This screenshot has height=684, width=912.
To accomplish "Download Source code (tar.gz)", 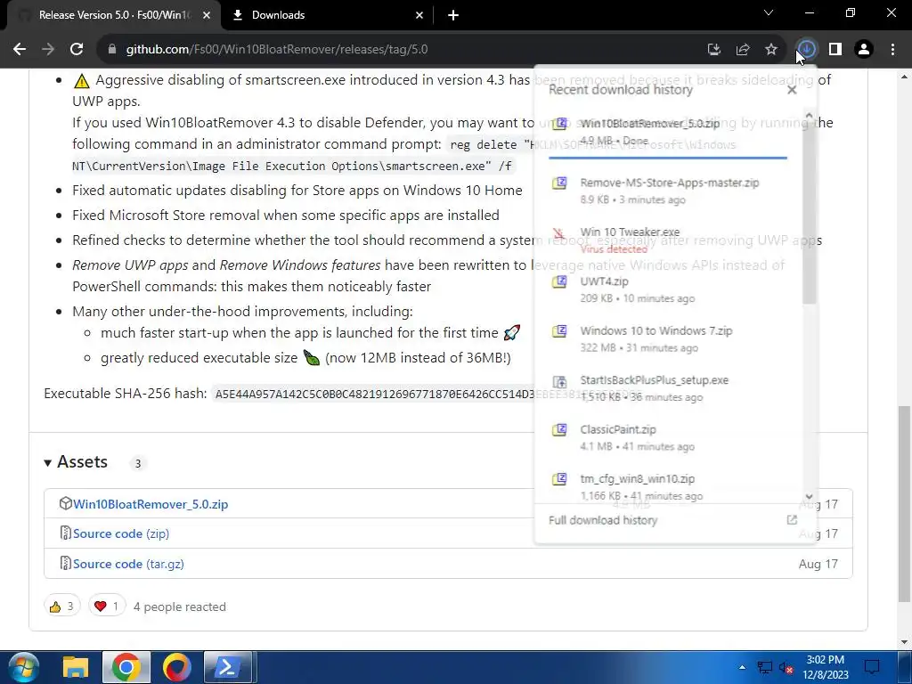I will point(128,564).
